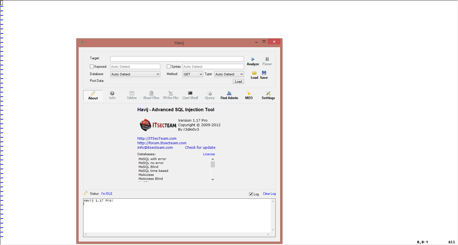This screenshot has height=245, width=458.
Task: Select MsSQL no error list item
Action: (151, 163)
